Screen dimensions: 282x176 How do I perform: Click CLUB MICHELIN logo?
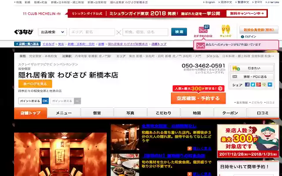pos(42,14)
